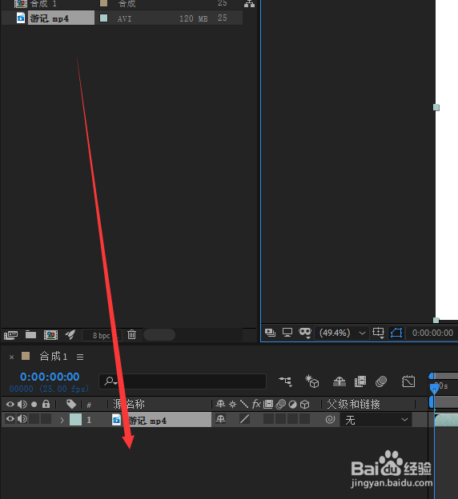The width and height of the screenshot is (458, 499).
Task: Click the Interpret Footage icon in Project panel
Action: coord(10,335)
